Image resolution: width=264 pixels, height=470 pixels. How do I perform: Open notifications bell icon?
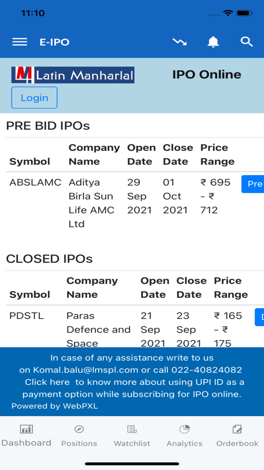(213, 42)
